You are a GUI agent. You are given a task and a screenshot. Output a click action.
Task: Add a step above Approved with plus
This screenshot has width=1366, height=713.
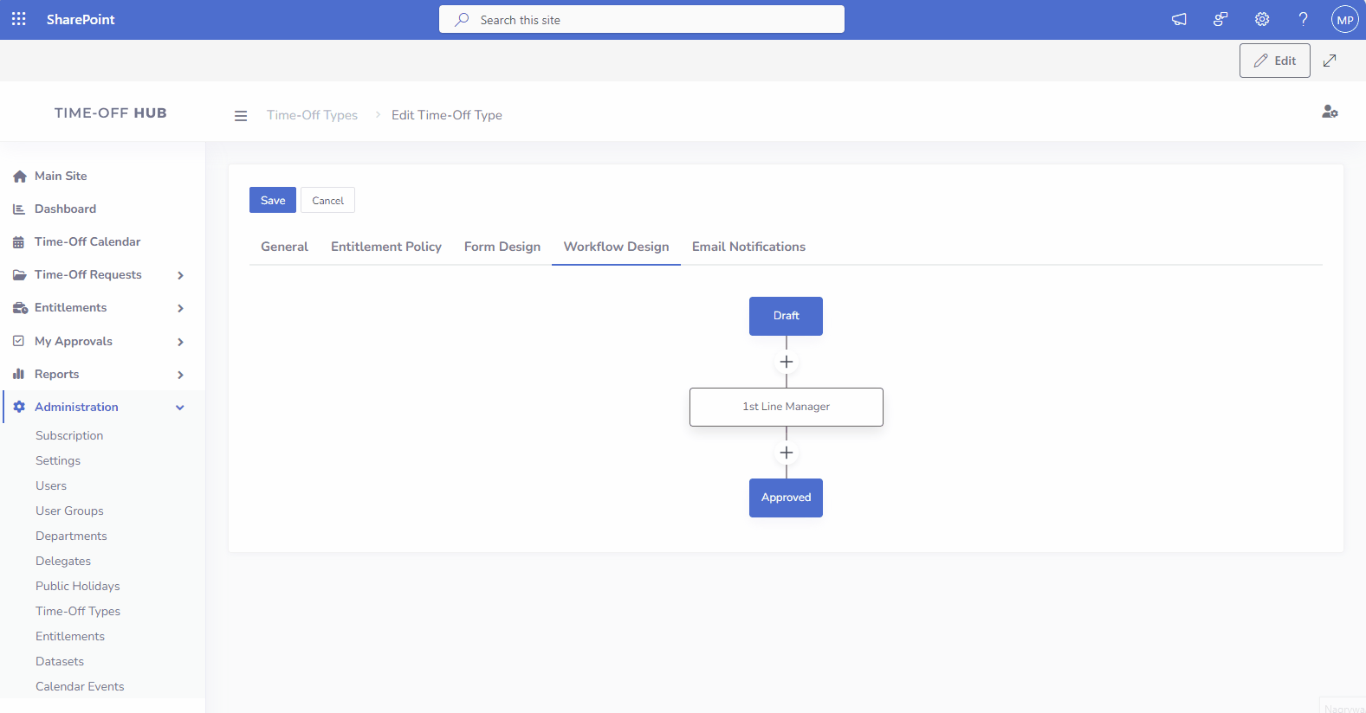coord(787,453)
